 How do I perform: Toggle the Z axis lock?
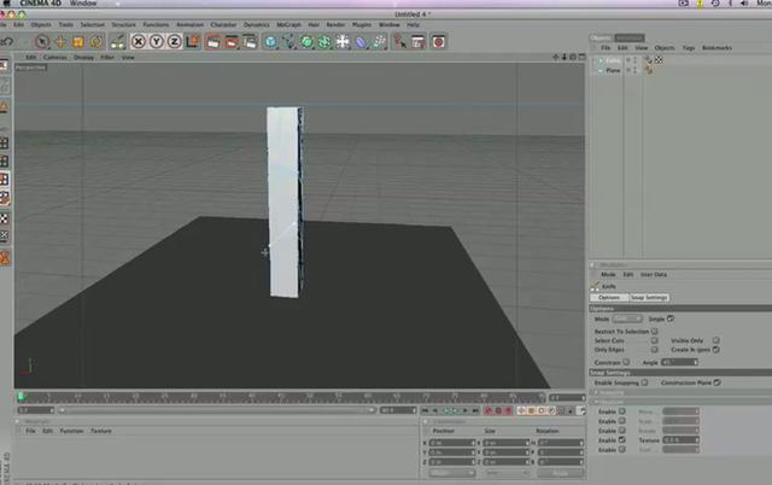(174, 42)
